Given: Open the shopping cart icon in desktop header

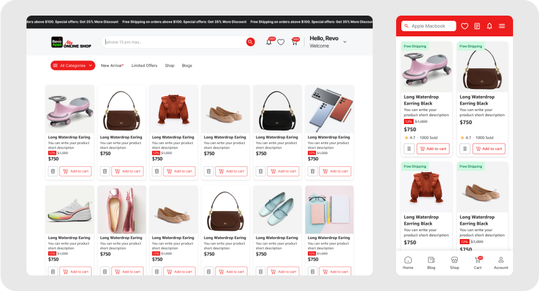Looking at the screenshot, I should point(295,42).
